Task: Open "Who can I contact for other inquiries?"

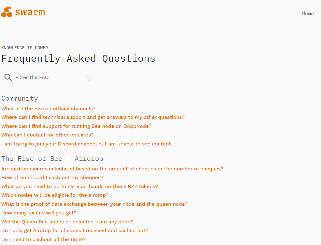Action: [x=47, y=135]
